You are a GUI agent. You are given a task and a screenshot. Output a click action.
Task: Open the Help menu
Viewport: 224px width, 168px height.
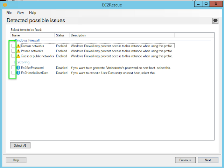click(33, 13)
